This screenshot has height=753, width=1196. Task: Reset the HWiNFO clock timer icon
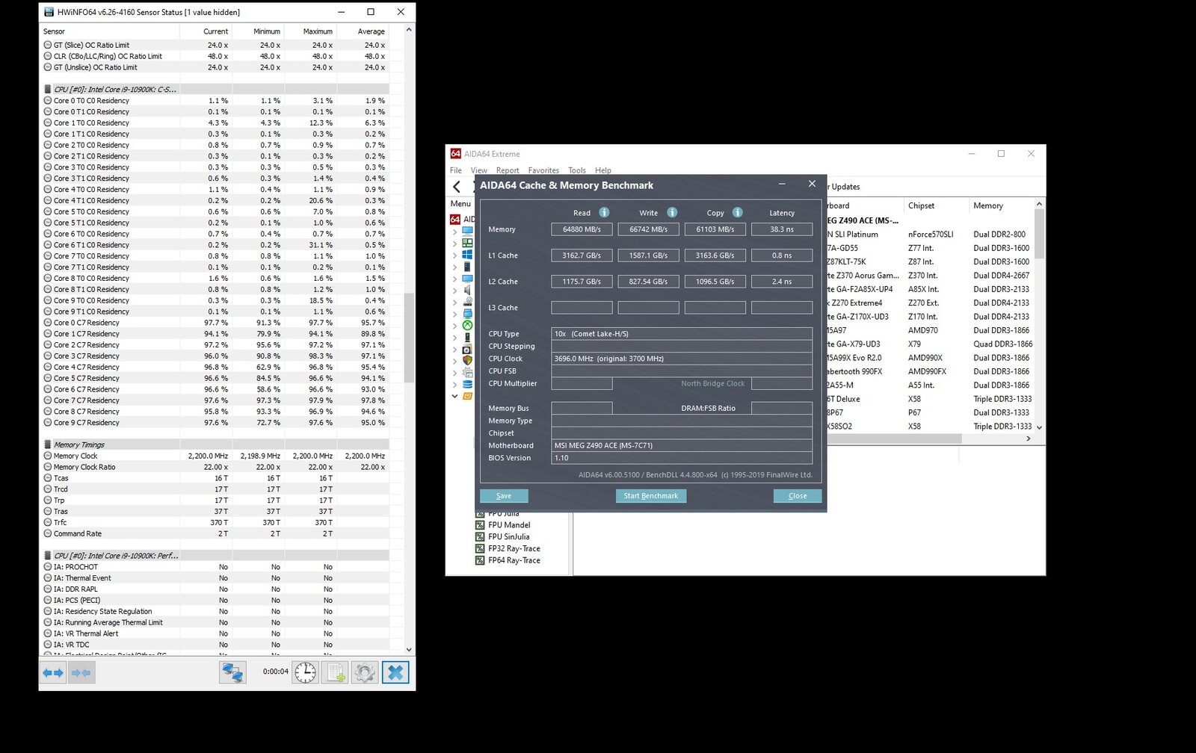tap(305, 672)
